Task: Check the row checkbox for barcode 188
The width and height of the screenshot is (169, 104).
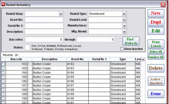Action: click(x=3, y=90)
